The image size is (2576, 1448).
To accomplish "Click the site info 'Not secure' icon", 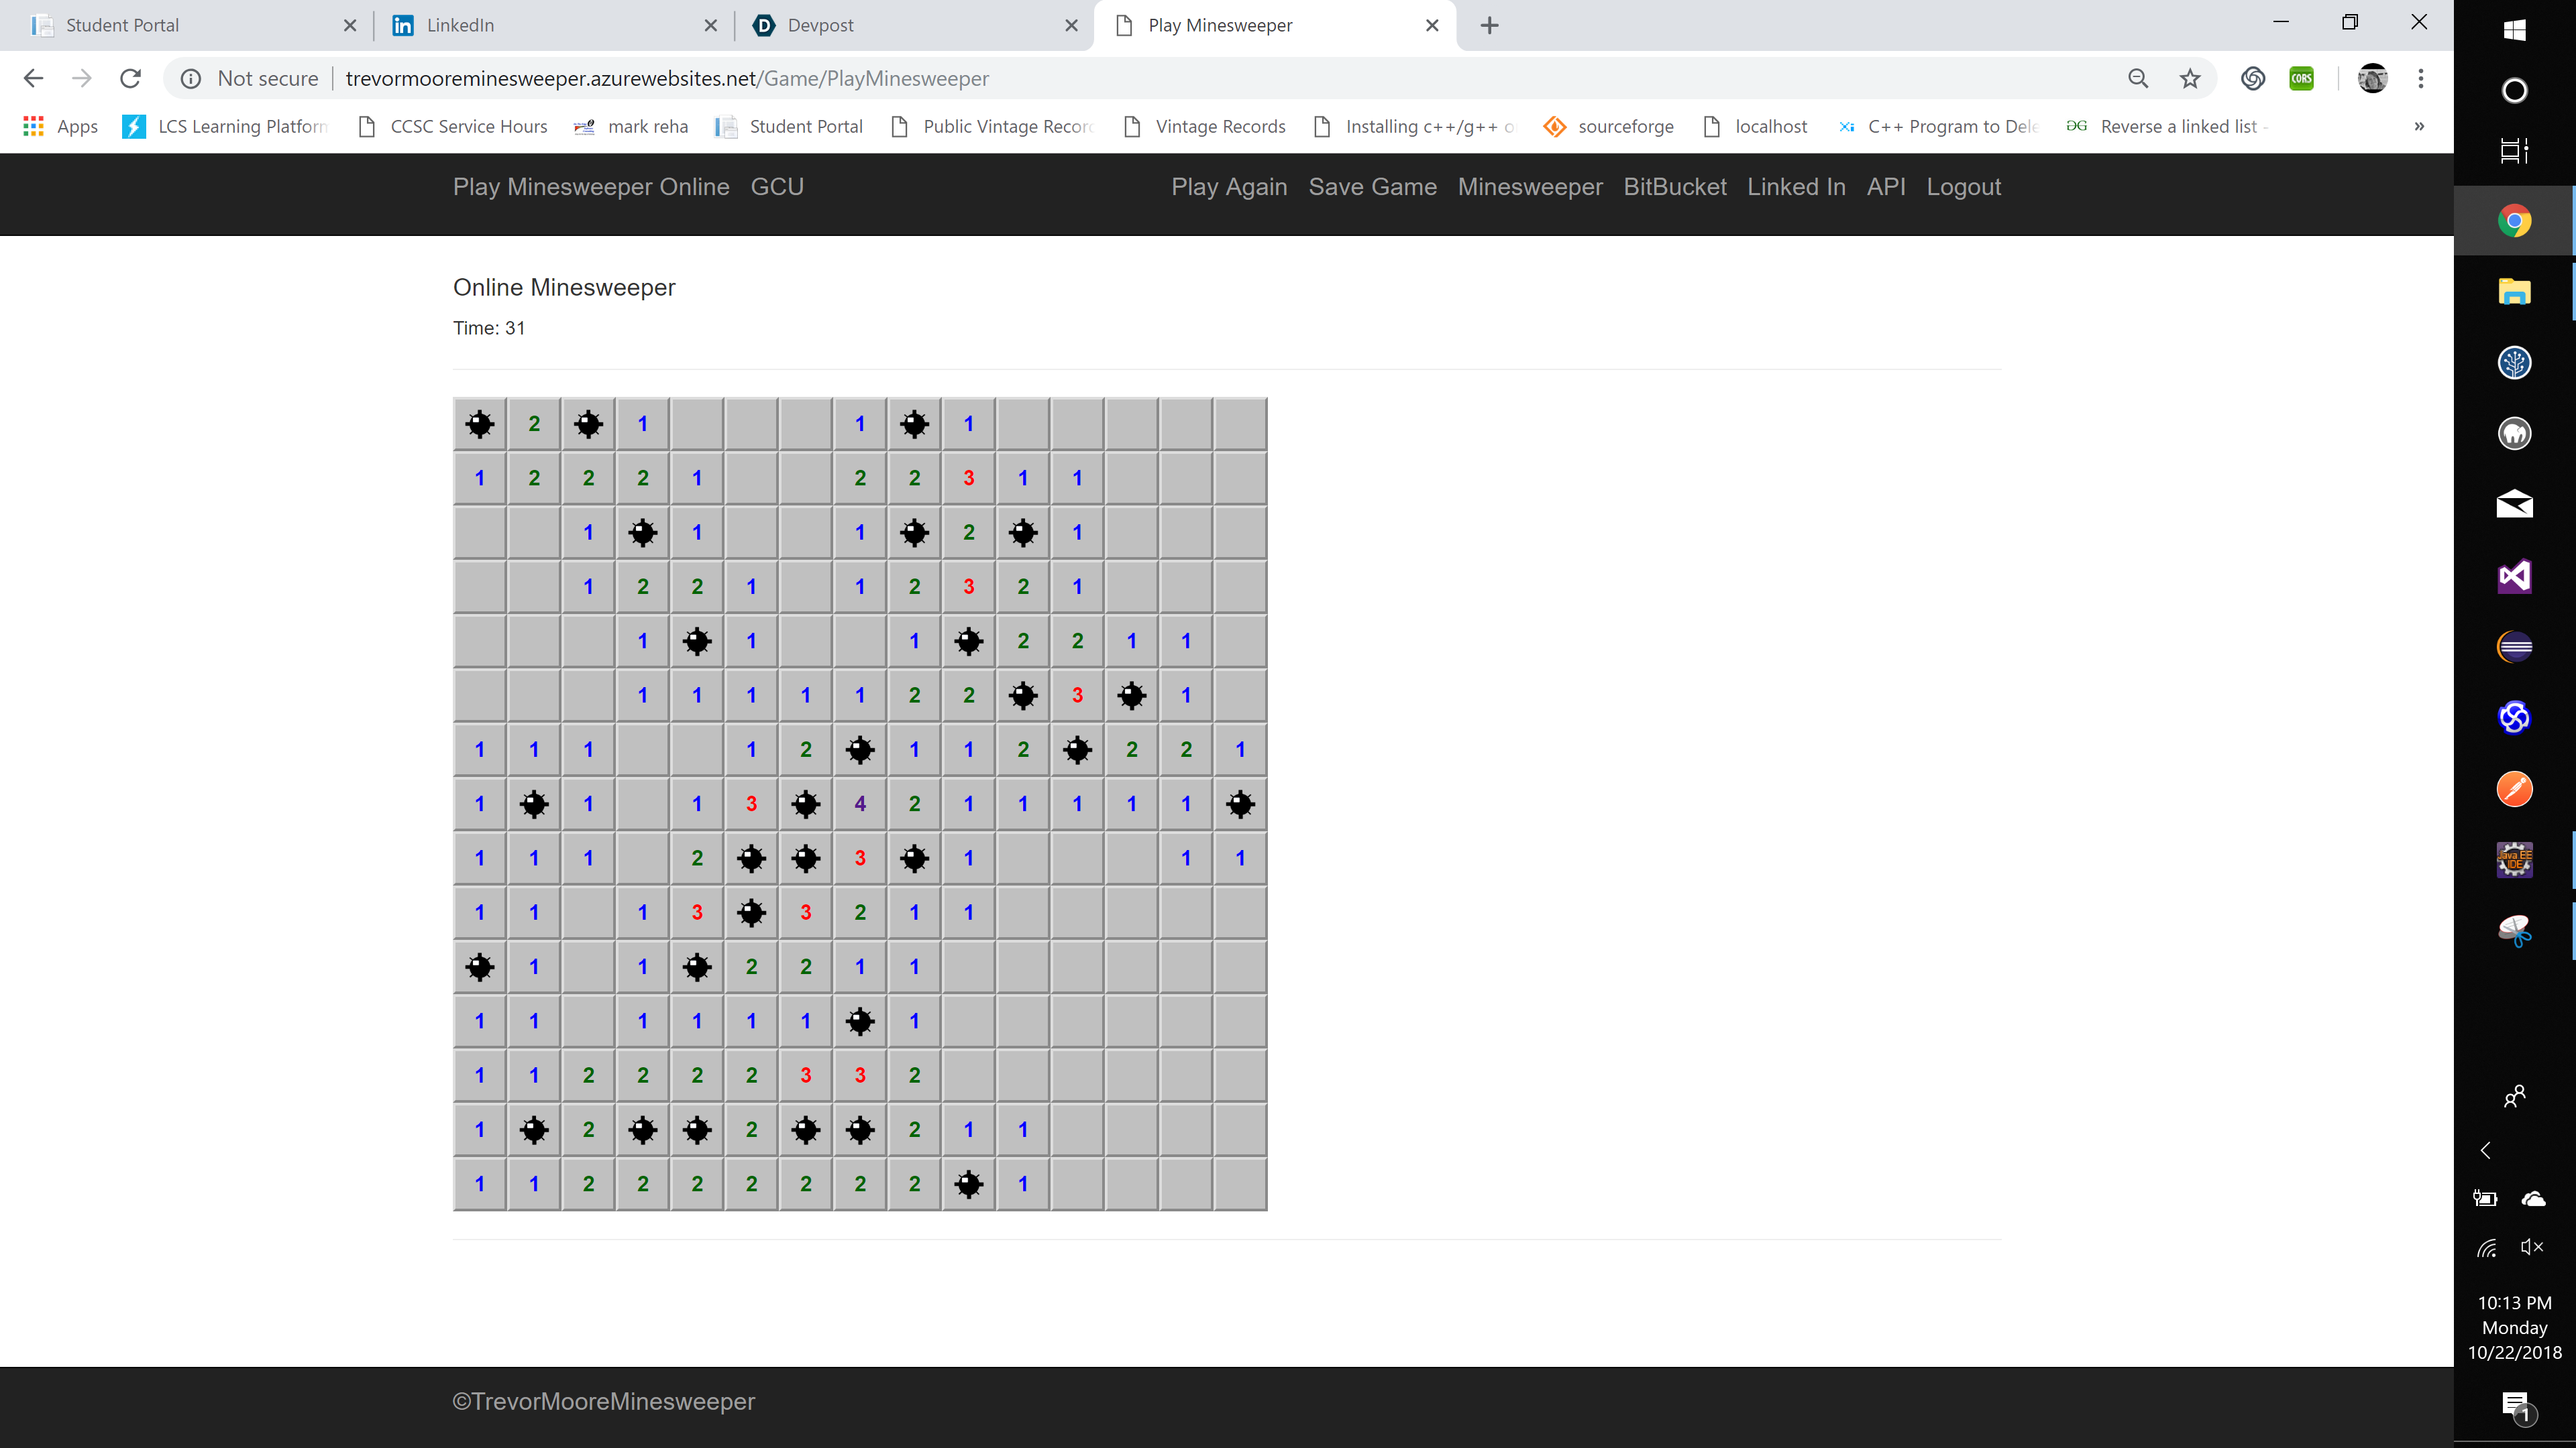I will [191, 79].
